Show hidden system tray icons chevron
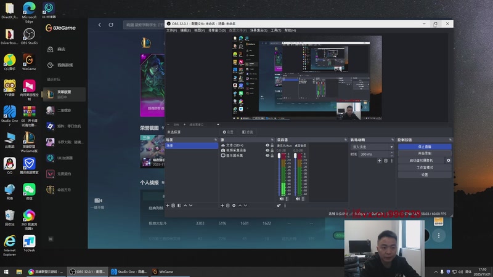Screen dimensions: 493x277 tap(436, 272)
